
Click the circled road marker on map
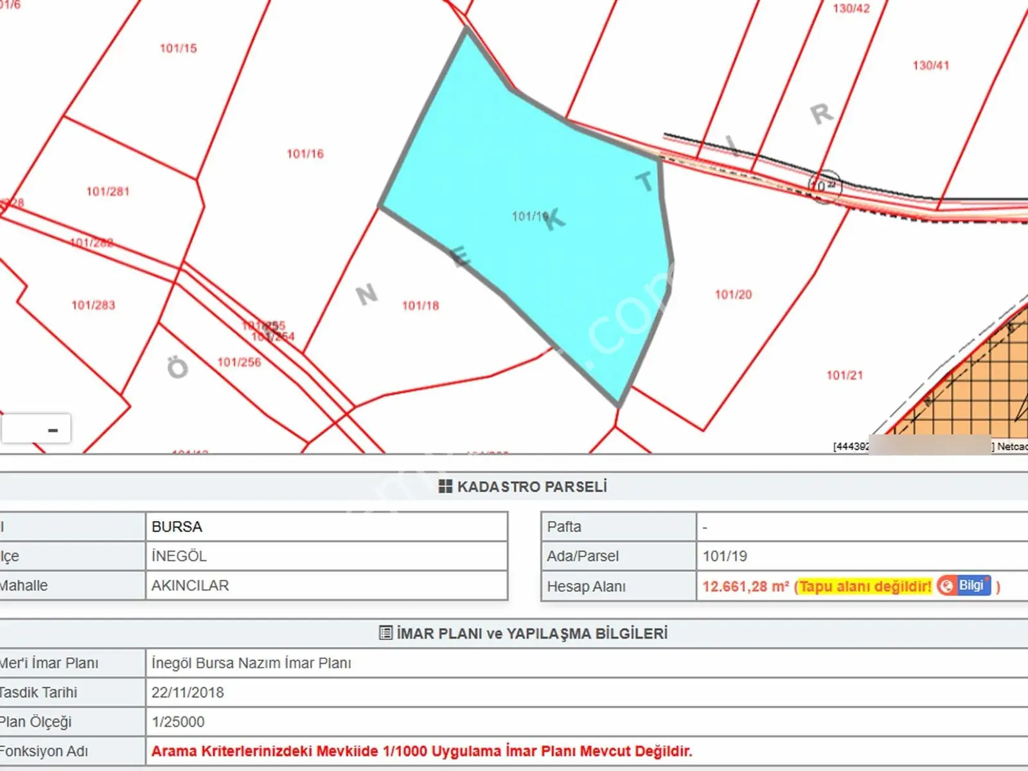click(824, 186)
